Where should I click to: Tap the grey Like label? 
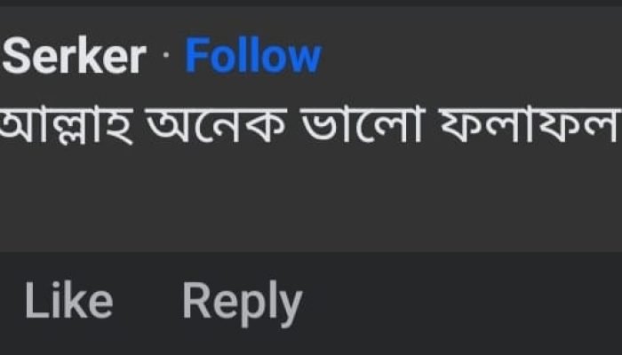tap(68, 302)
